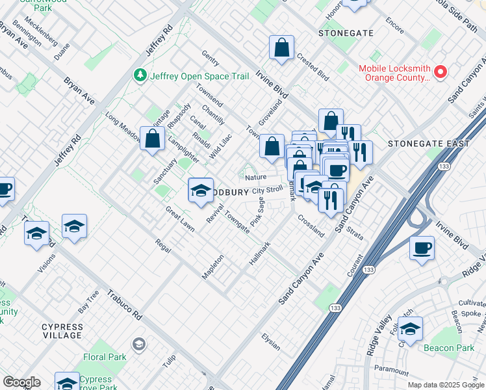Image resolution: width=486 pixels, height=390 pixels.
Task: Click the restaurant marker above the Crossland label
Action: (331, 202)
